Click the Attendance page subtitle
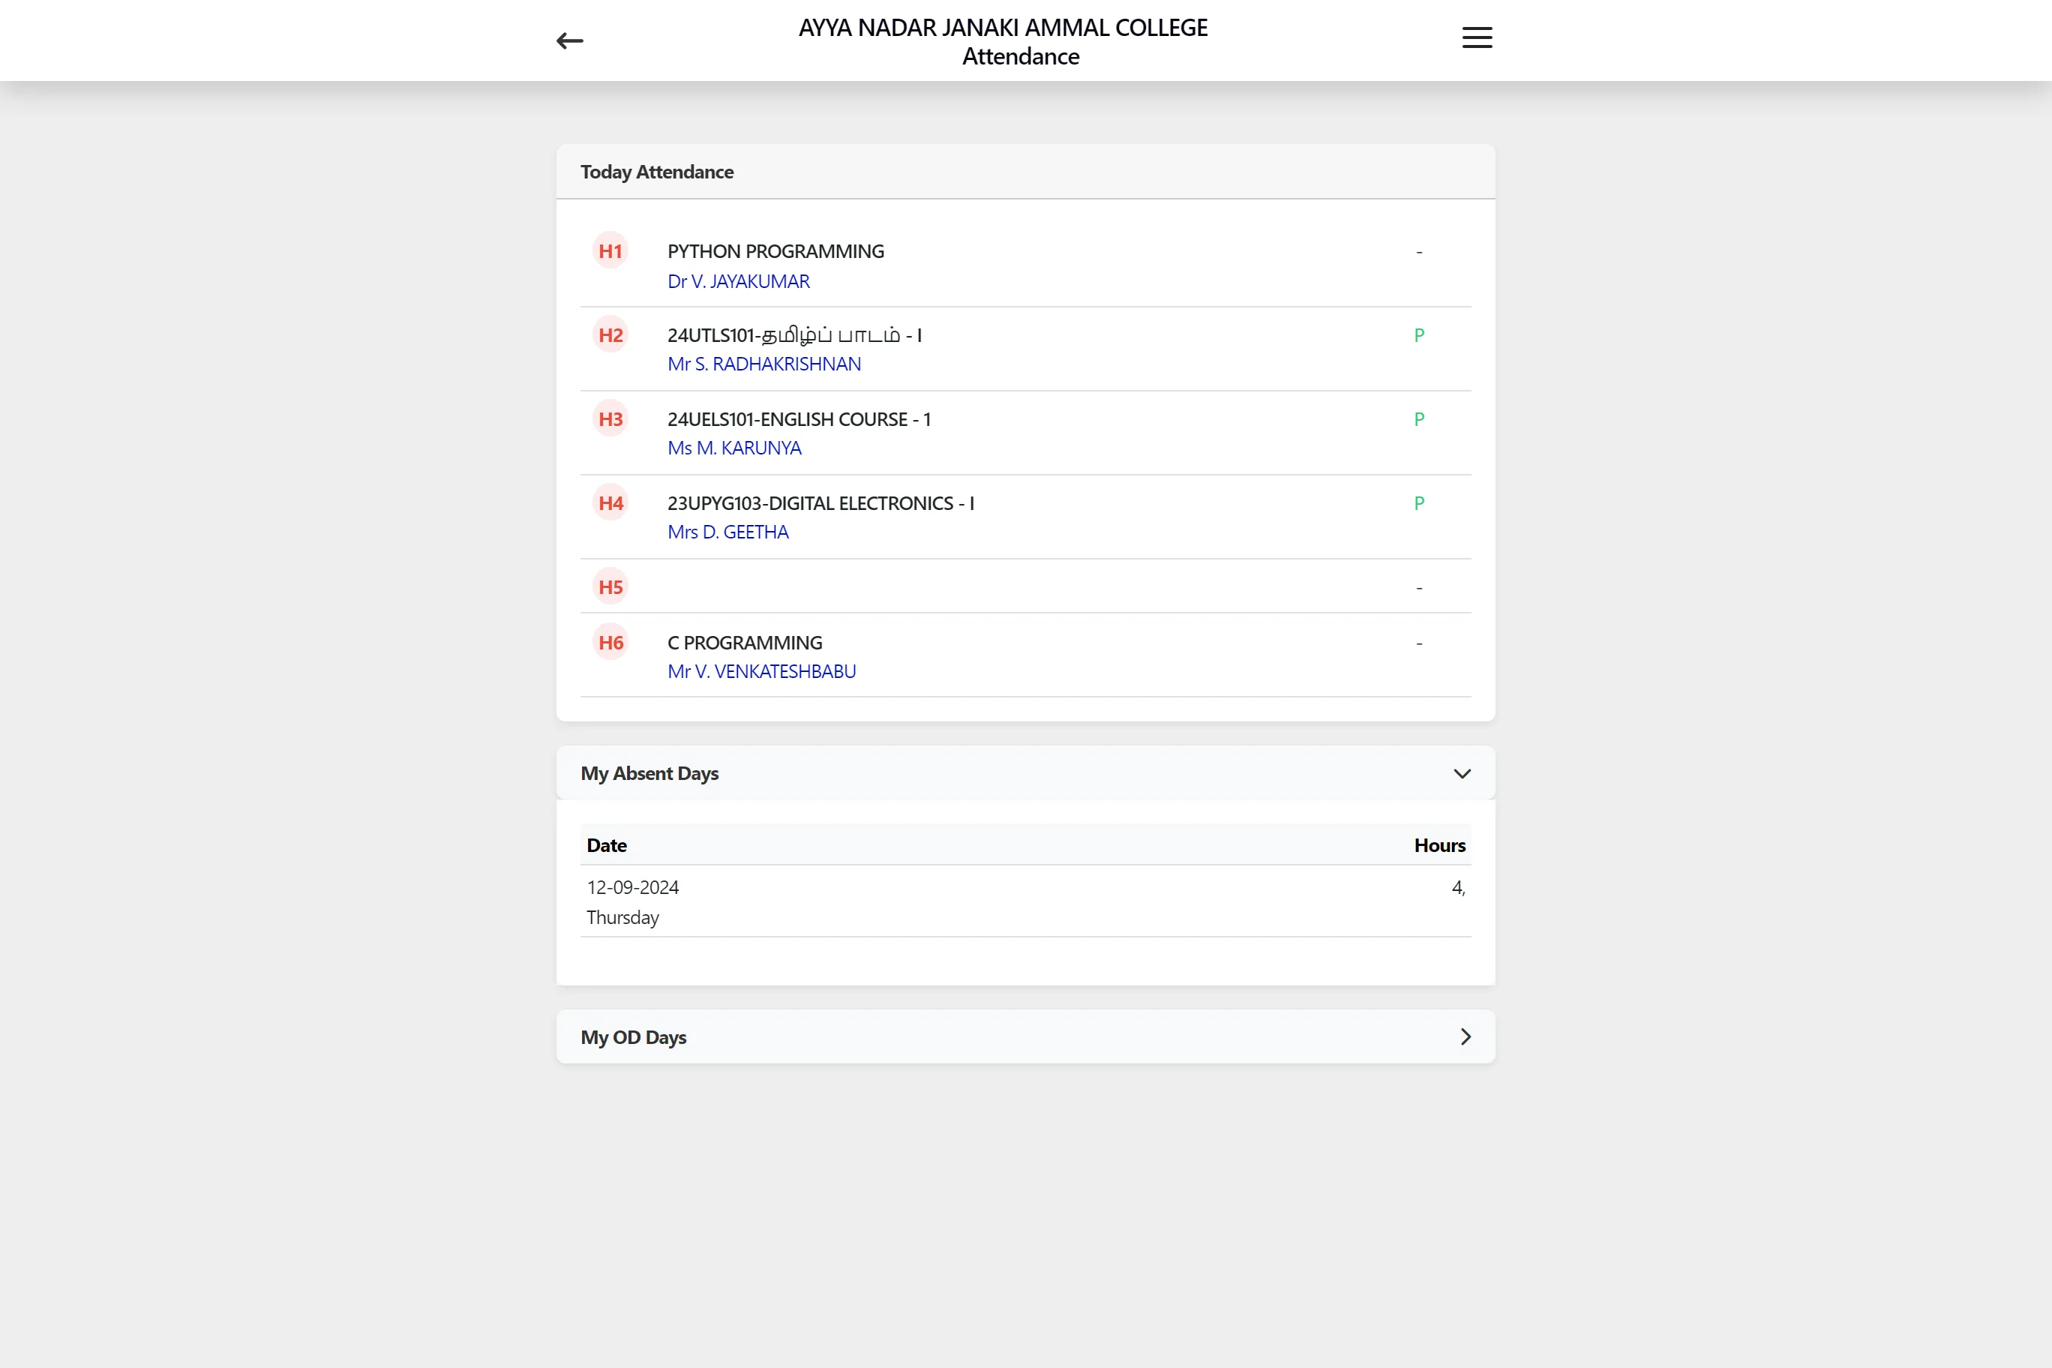 pyautogui.click(x=1021, y=55)
